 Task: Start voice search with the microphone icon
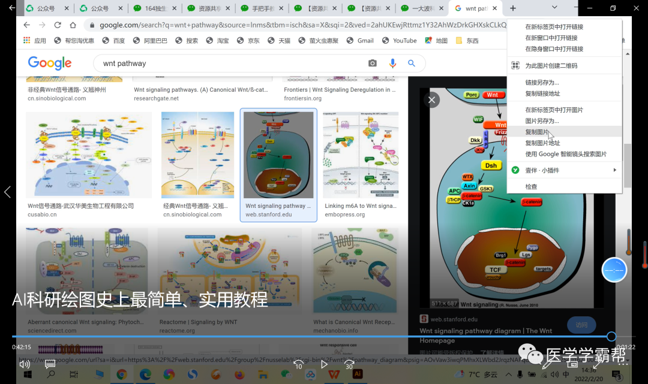[392, 63]
